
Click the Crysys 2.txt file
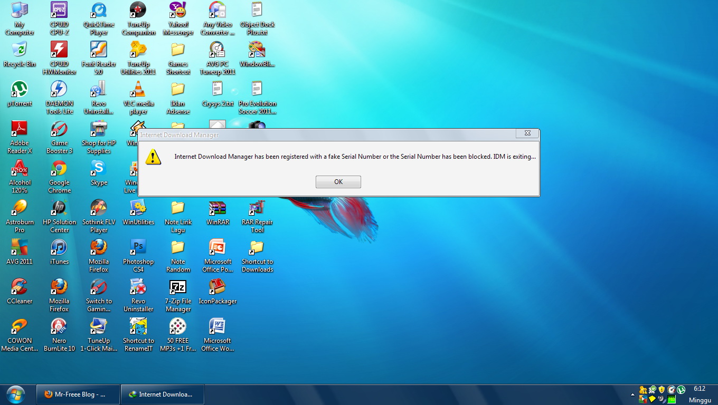(x=218, y=94)
